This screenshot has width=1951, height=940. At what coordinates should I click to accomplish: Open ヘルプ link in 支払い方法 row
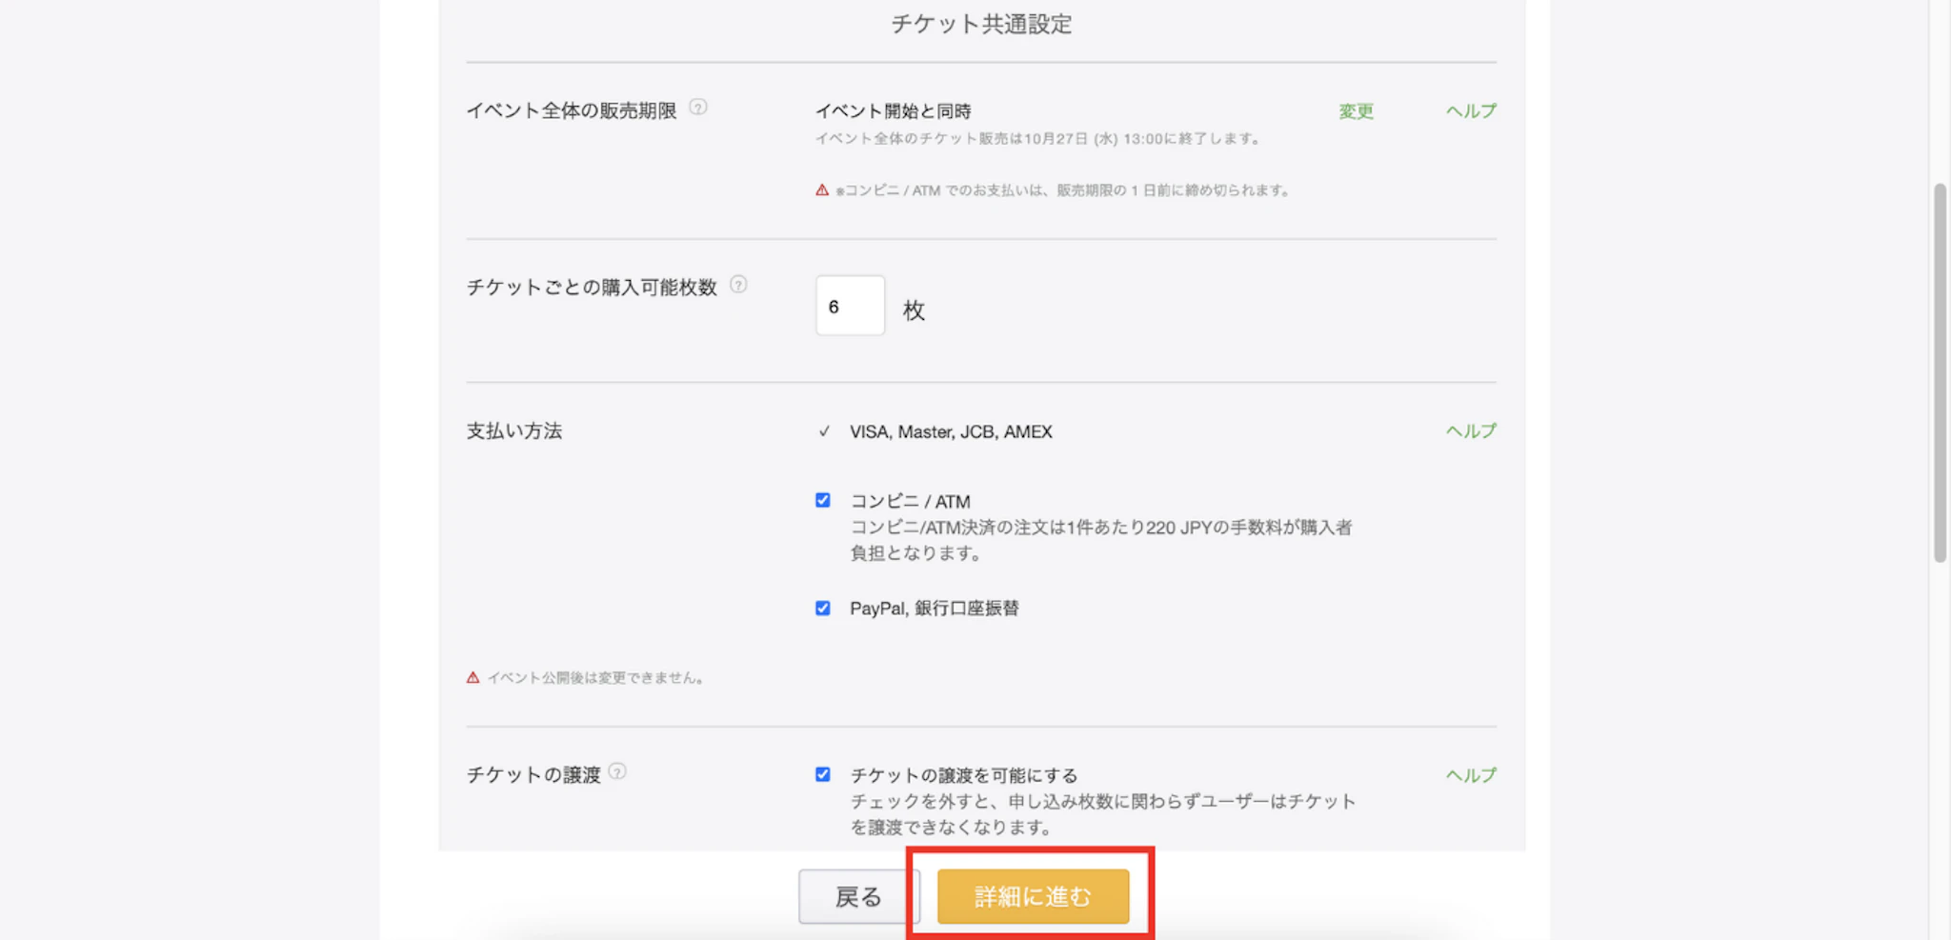tap(1470, 431)
